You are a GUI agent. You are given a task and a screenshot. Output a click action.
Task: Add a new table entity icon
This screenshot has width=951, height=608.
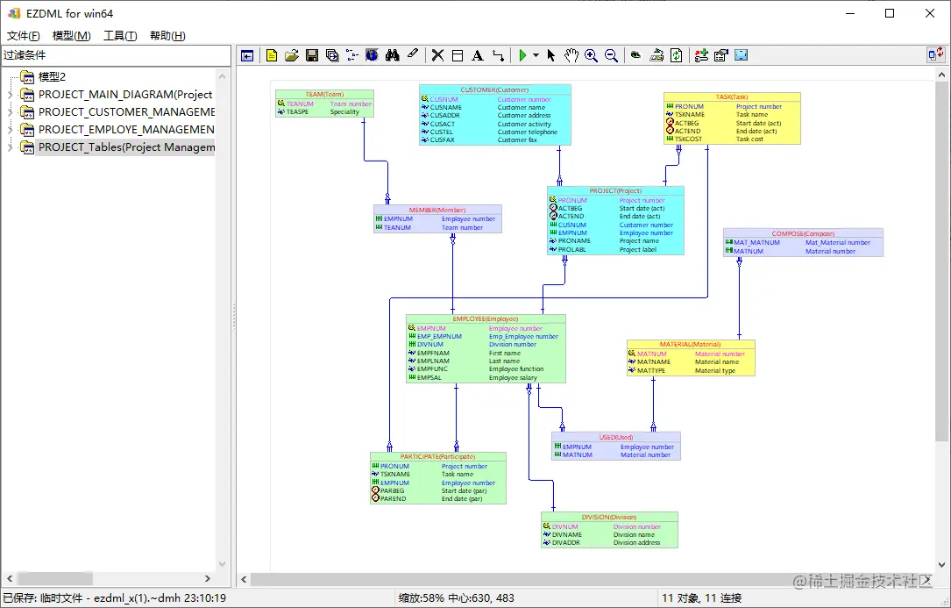point(458,56)
